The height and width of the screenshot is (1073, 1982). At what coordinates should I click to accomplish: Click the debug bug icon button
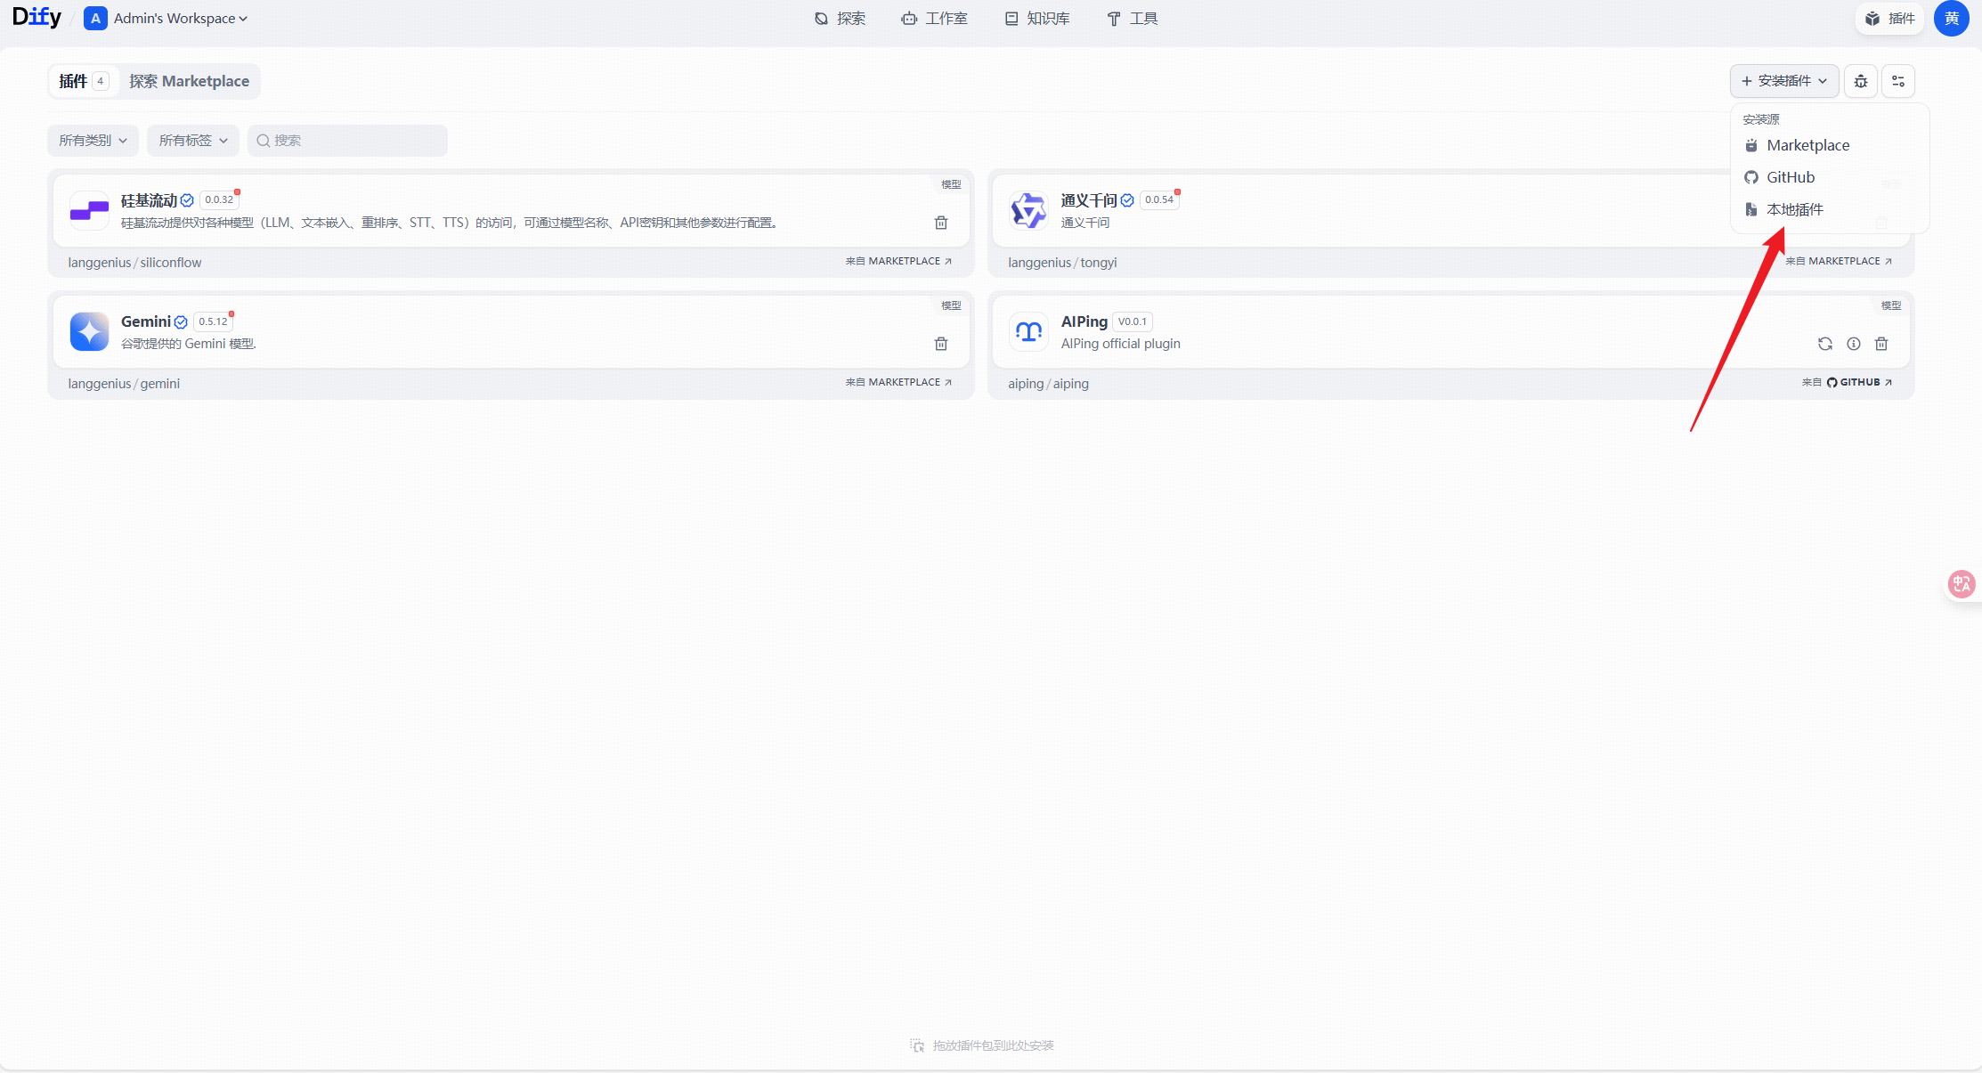click(1861, 81)
